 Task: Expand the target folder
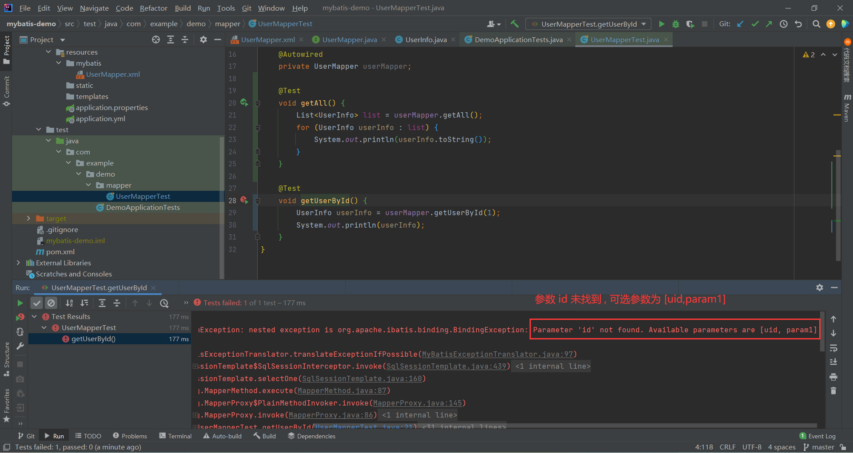click(28, 218)
